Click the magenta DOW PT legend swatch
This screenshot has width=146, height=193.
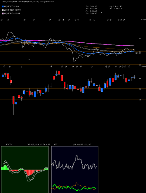point(3,14)
